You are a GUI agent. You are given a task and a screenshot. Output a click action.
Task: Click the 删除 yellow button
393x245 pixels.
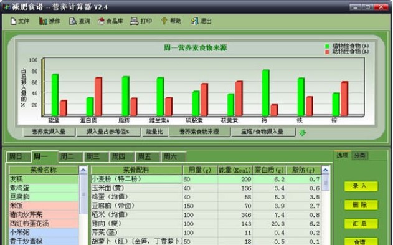coord(361,205)
